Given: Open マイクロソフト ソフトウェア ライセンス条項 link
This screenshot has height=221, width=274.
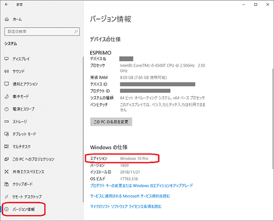Looking at the screenshot, I should 126,207.
